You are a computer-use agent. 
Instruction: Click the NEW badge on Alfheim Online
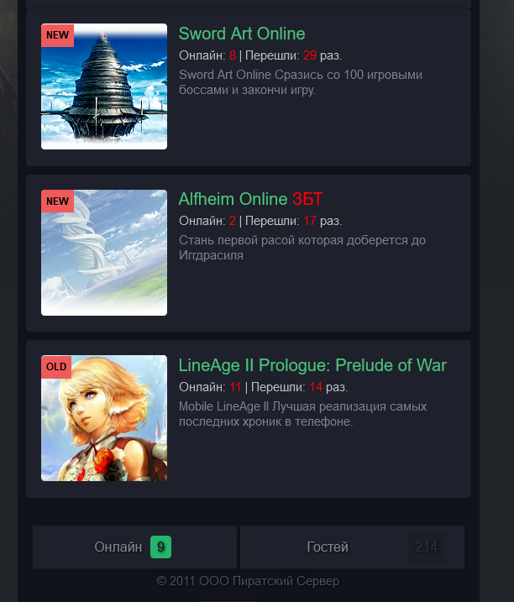(x=58, y=202)
